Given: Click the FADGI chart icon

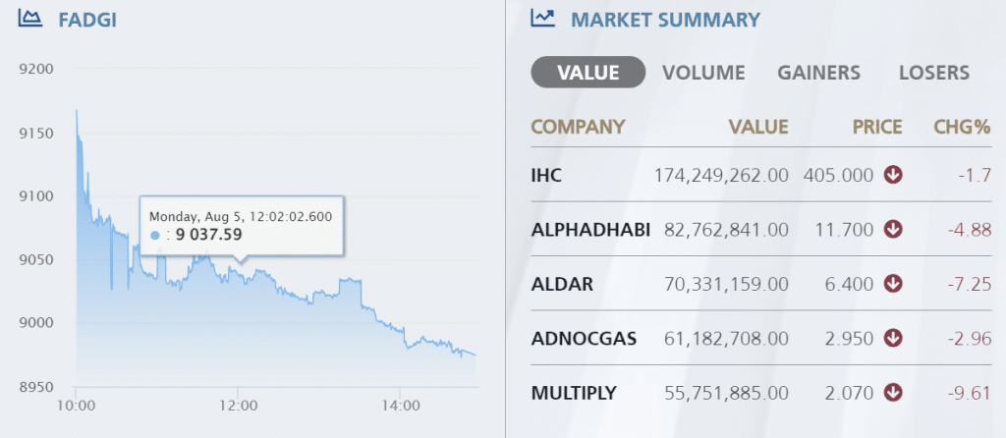Looking at the screenshot, I should coord(29,19).
